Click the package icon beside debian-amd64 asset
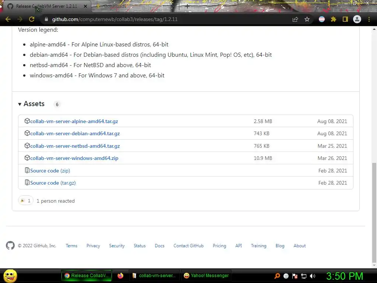This screenshot has width=377, height=283. click(x=27, y=133)
